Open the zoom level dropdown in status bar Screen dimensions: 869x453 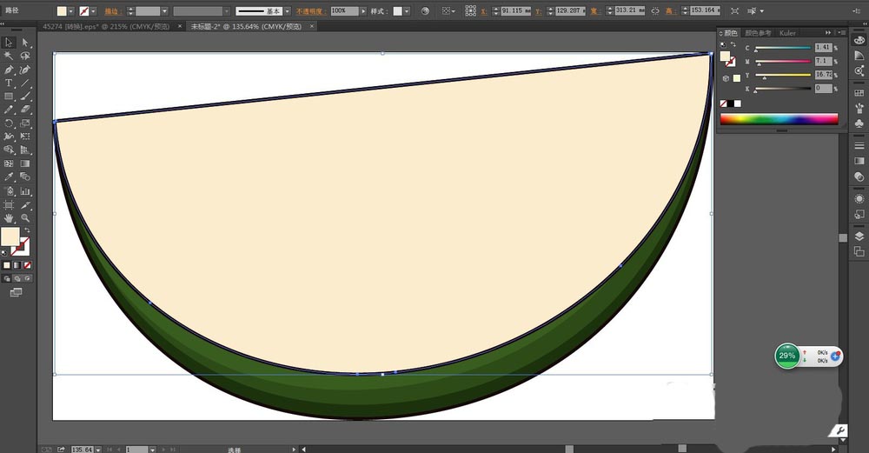(x=98, y=450)
